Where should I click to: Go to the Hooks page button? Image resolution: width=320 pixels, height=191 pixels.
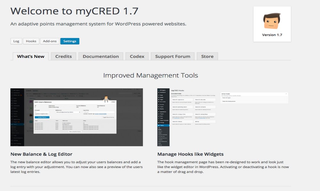click(31, 41)
